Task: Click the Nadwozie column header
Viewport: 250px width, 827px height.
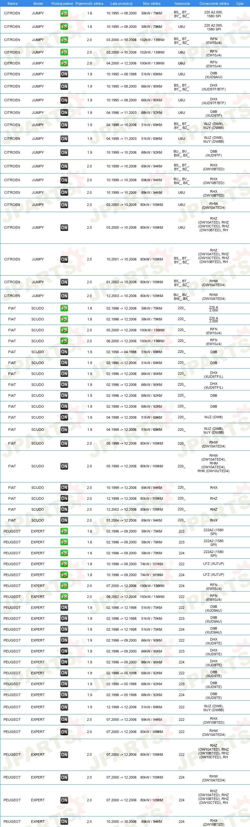Action: point(182,4)
